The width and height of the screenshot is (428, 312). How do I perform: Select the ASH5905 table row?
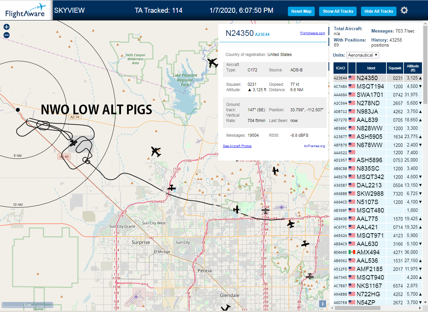click(378, 136)
